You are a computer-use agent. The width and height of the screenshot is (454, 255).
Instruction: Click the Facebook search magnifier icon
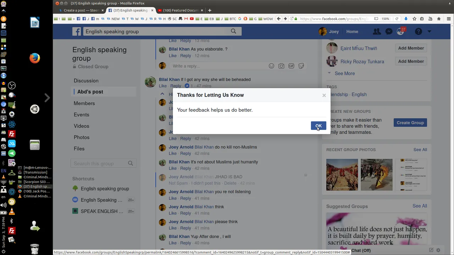pyautogui.click(x=233, y=31)
